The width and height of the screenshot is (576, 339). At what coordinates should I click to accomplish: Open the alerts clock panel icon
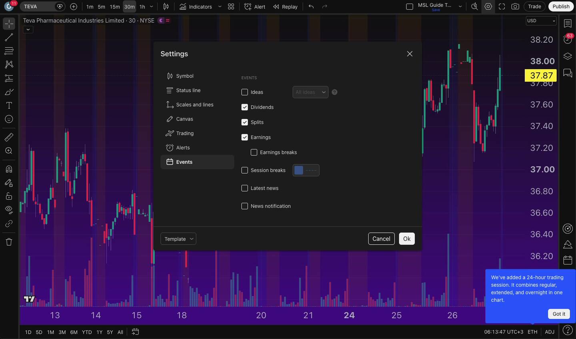pos(568,39)
